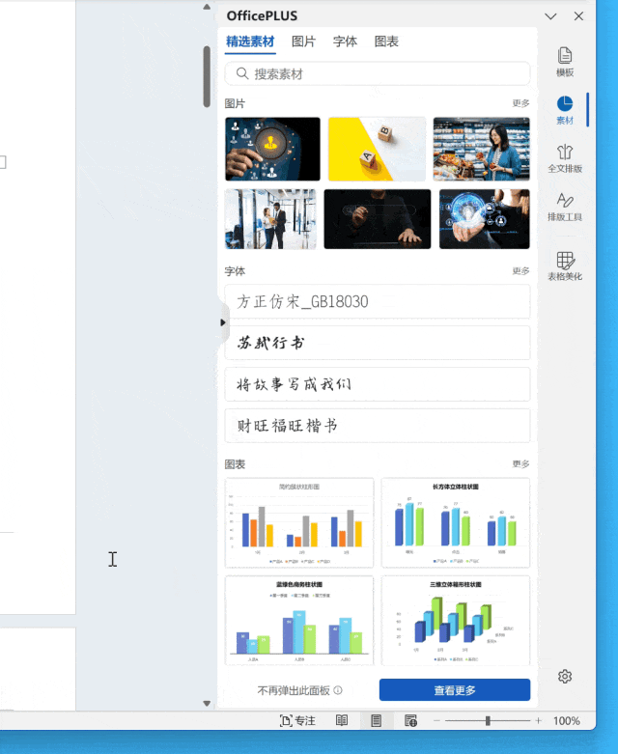The width and height of the screenshot is (618, 754).
Task: Expand 更多 next to the 字体 section
Action: click(520, 271)
